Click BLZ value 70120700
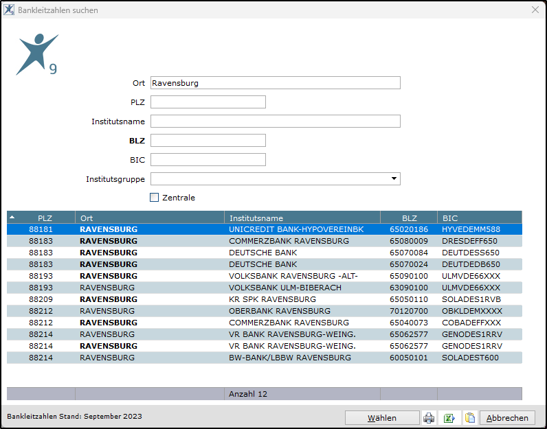Screen dimensions: 547x429 point(408,311)
